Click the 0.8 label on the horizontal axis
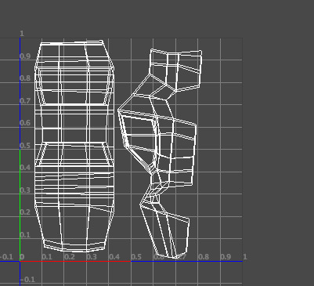Viewport: 314px width, 286px height. point(204,257)
